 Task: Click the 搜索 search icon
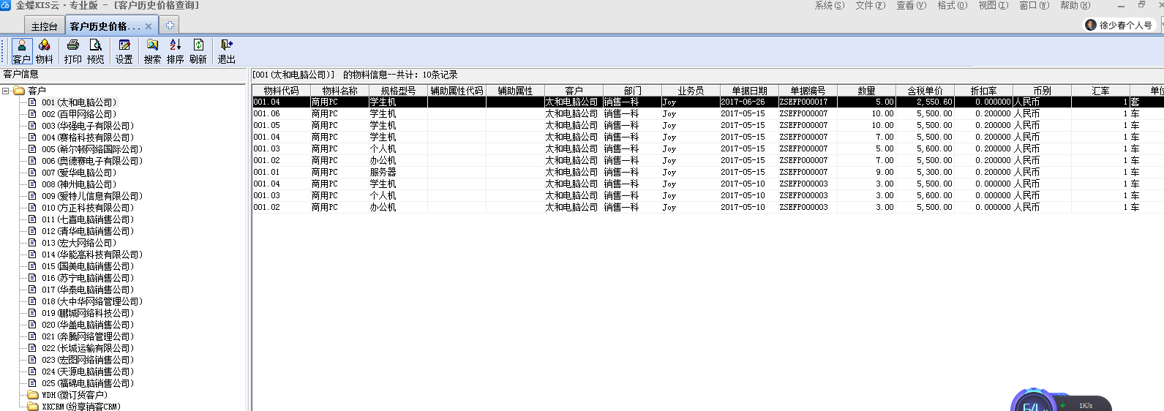pyautogui.click(x=152, y=51)
